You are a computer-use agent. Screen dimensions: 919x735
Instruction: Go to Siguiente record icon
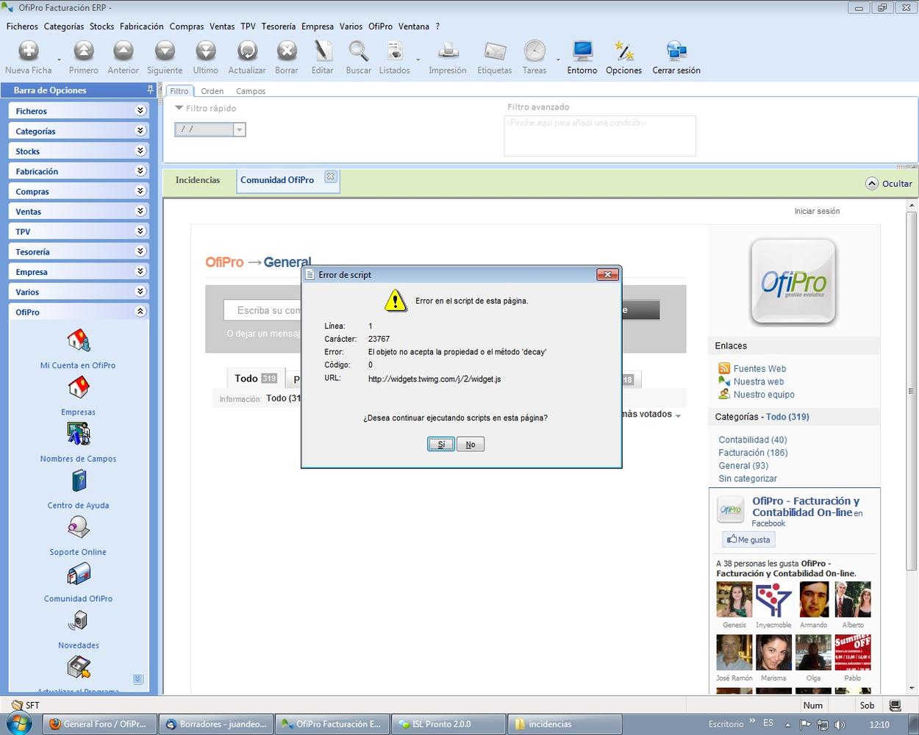(165, 51)
